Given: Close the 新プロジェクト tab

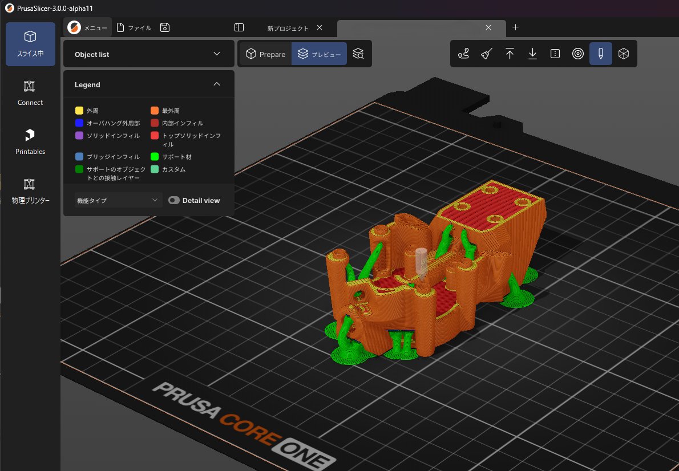Looking at the screenshot, I should click(320, 28).
